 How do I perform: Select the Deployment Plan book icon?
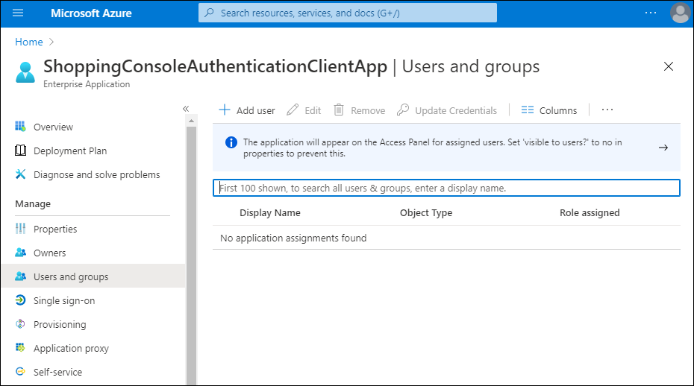click(x=21, y=151)
